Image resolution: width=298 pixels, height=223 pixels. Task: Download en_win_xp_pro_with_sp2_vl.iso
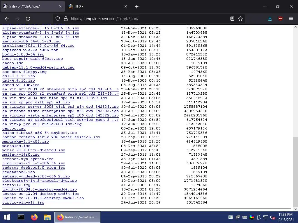[36, 102]
